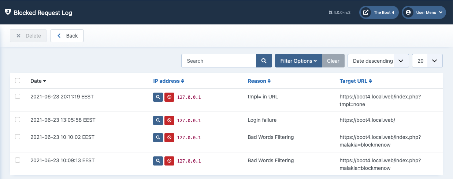This screenshot has width=453, height=179.
Task: Toggle the select-all checkbox in header
Action: click(18, 81)
